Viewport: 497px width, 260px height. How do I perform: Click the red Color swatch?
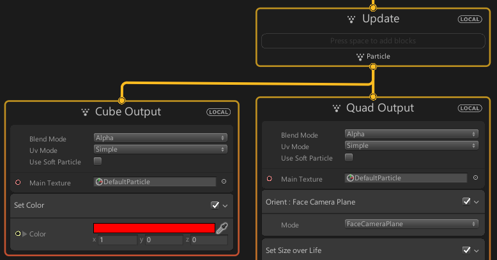pyautogui.click(x=154, y=228)
